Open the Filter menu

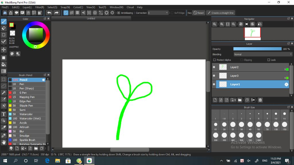point(40,7)
